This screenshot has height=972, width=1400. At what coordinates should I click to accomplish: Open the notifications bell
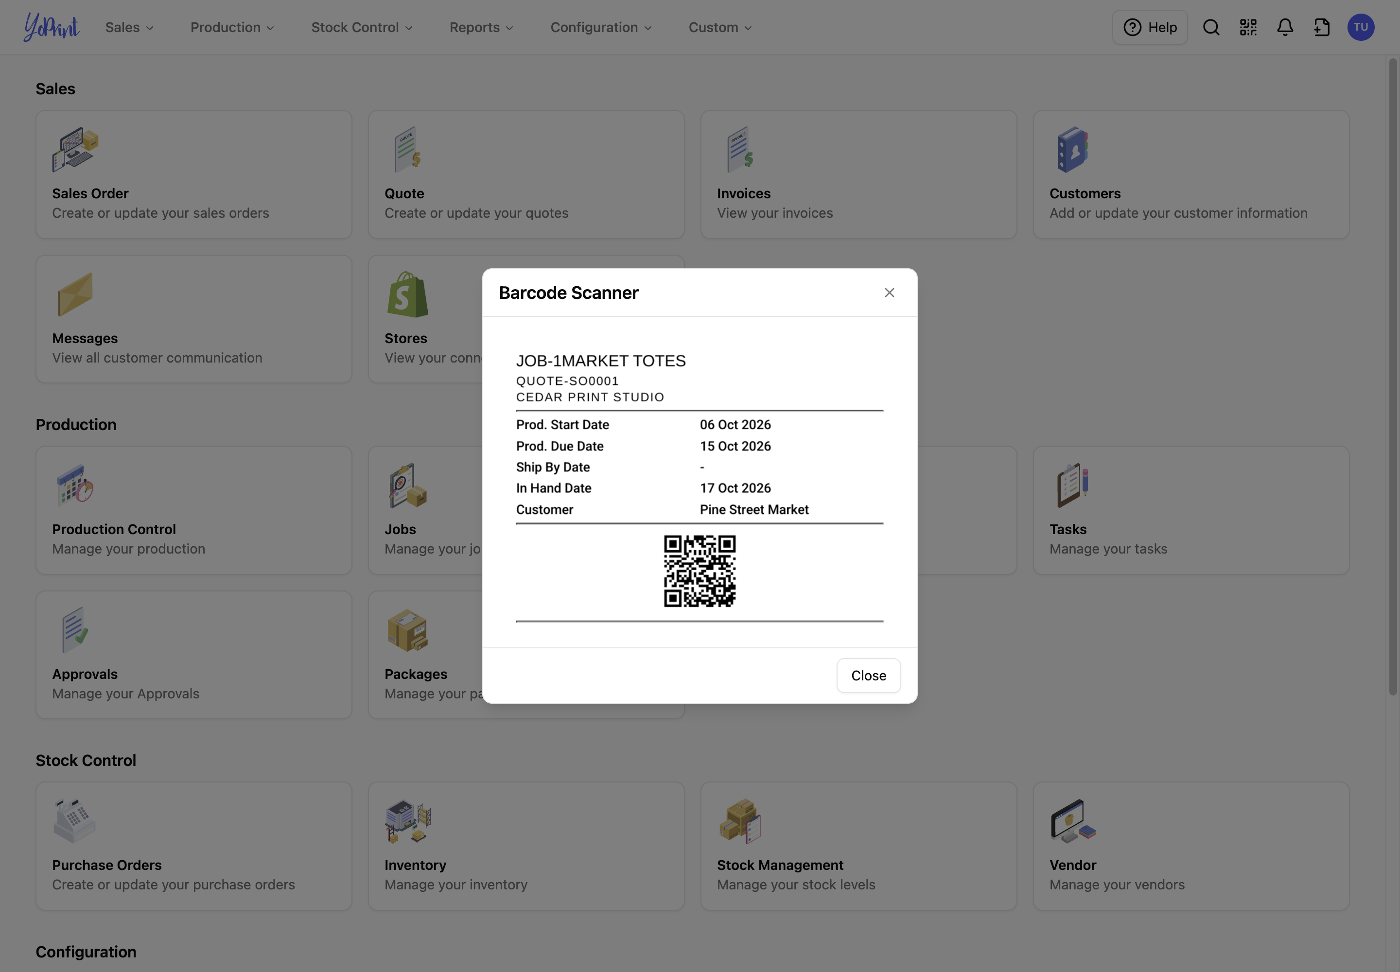(x=1285, y=27)
